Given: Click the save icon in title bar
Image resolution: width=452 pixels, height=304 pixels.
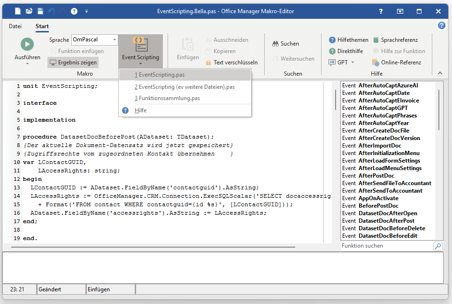Looking at the screenshot, I should tap(40, 11).
